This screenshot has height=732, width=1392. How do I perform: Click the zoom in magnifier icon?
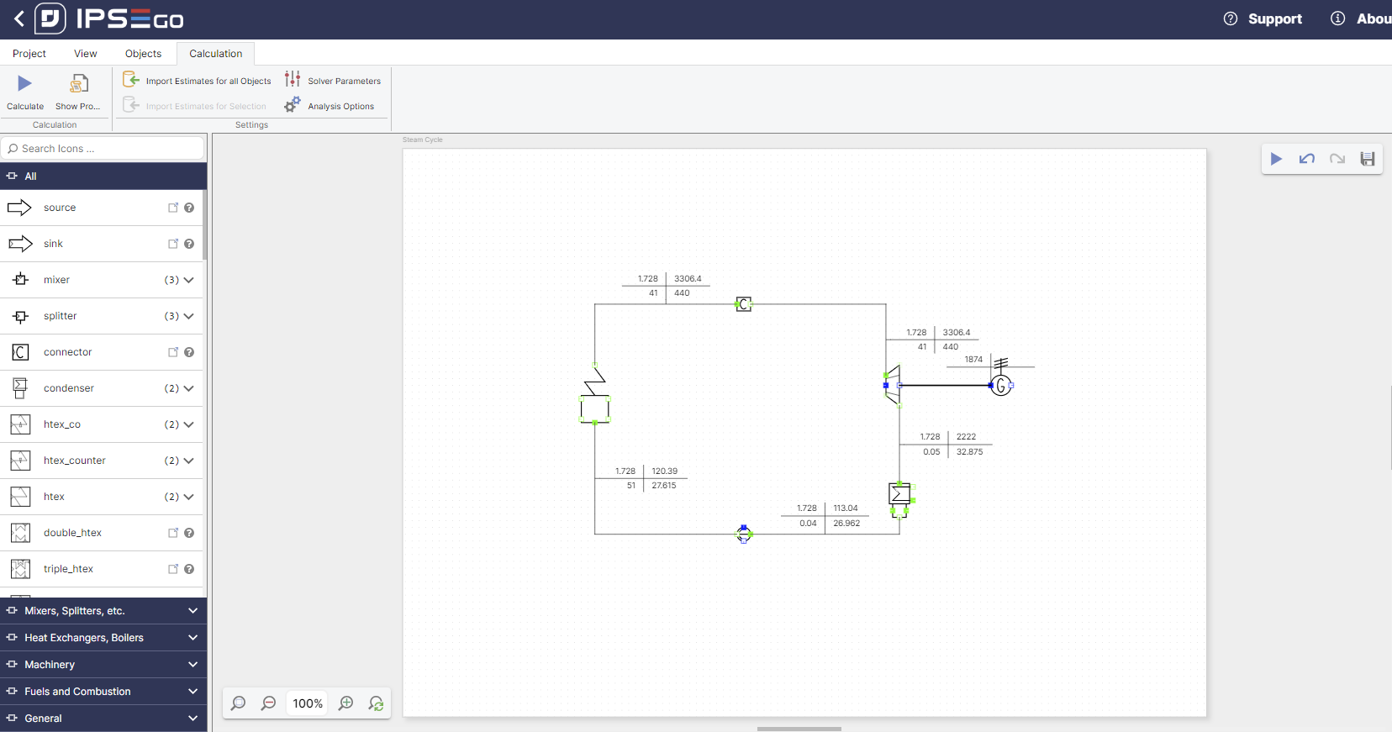coord(345,703)
